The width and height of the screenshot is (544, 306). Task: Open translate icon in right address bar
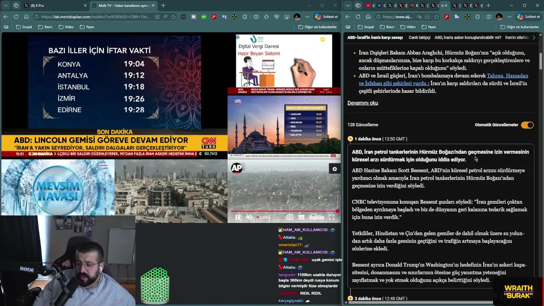tap(419, 17)
